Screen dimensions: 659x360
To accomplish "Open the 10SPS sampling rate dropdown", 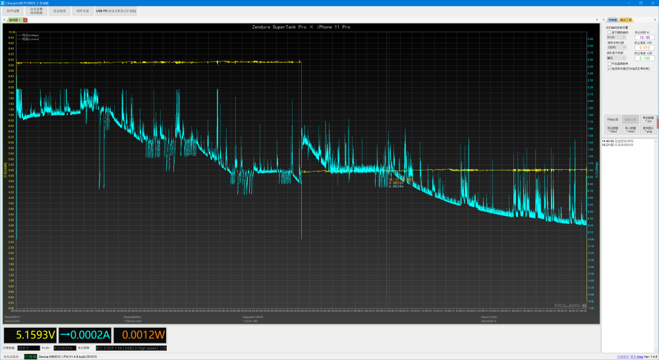I will click(616, 47).
